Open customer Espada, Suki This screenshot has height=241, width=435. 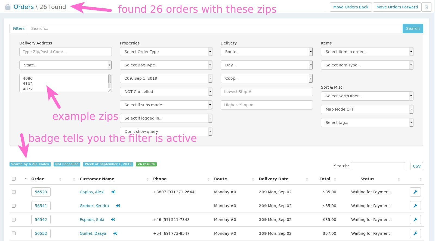click(92, 220)
